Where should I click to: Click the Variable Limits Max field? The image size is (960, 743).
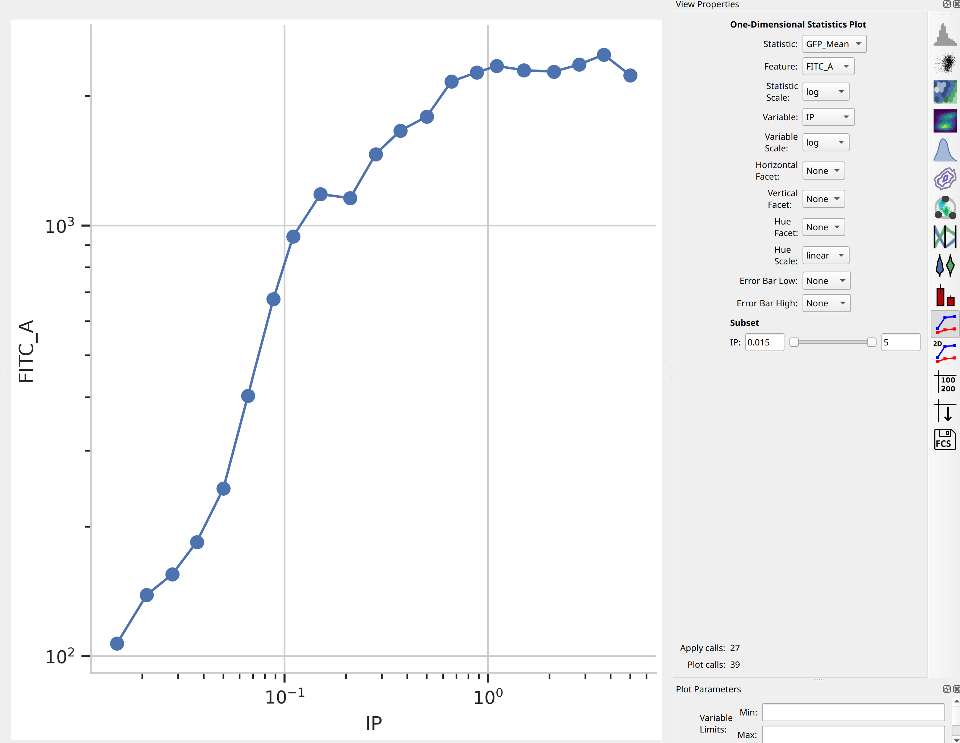tap(853, 735)
